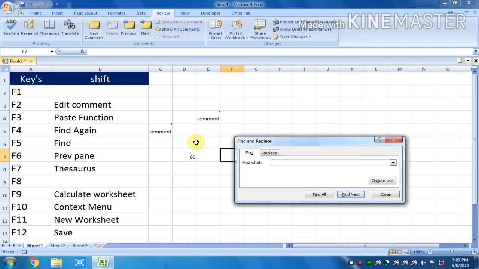Open the Research pane

(30, 28)
